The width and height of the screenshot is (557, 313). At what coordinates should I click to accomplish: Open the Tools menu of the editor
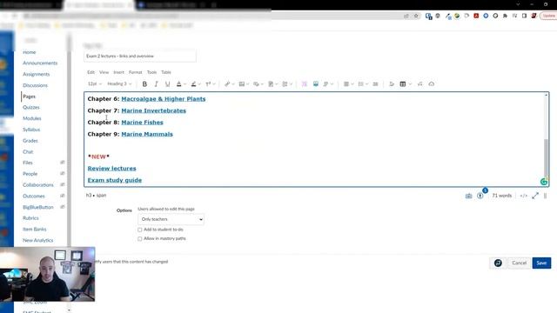pyautogui.click(x=151, y=72)
